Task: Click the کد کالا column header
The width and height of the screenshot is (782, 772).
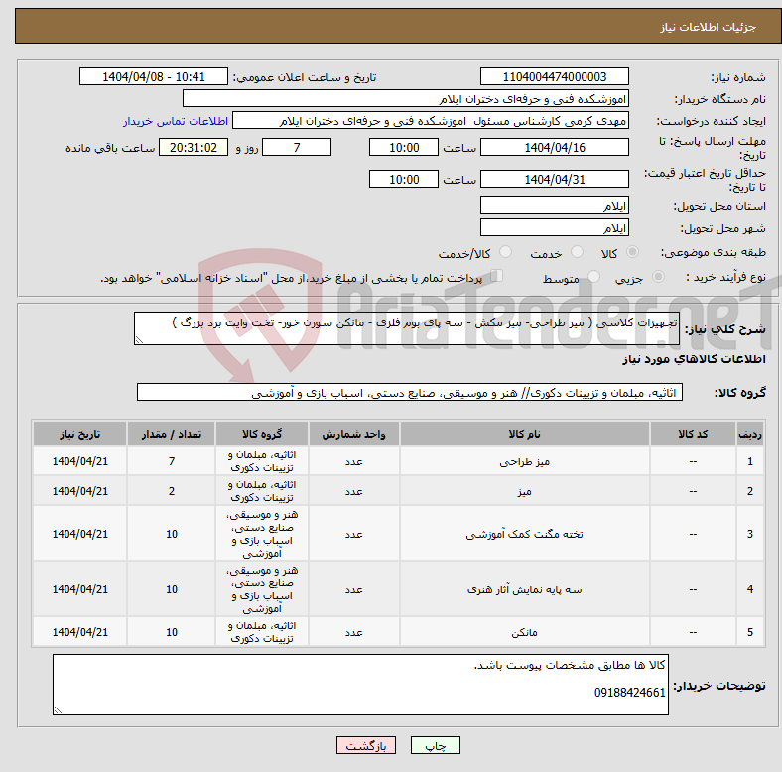Action: pyautogui.click(x=693, y=434)
